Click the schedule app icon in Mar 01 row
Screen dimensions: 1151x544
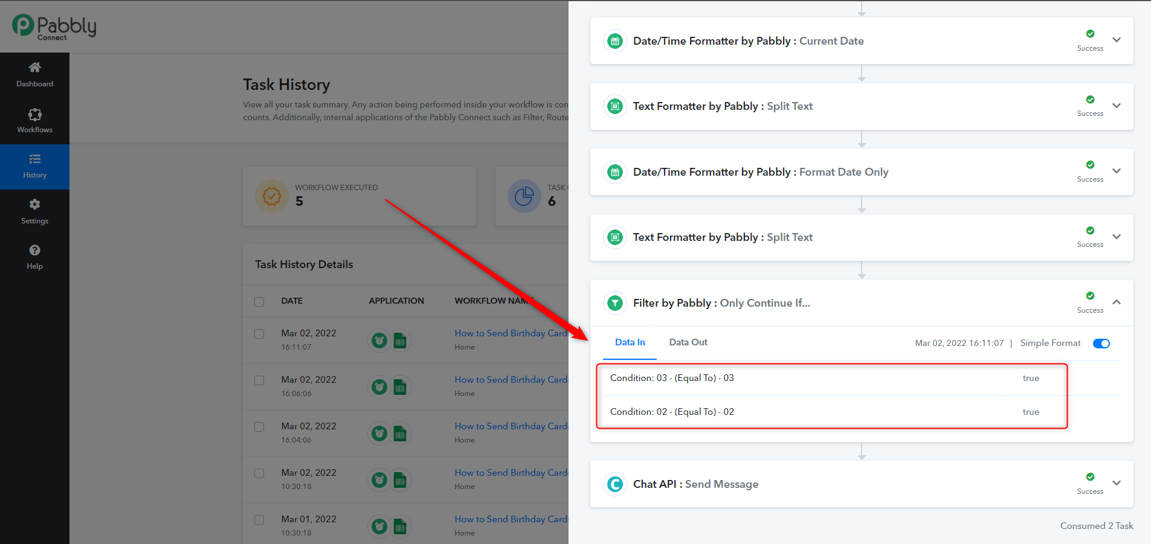click(x=379, y=526)
